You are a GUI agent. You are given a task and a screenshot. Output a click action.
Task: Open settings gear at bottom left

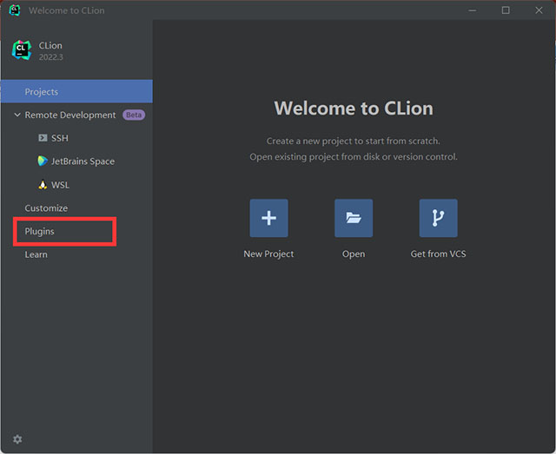[17, 439]
